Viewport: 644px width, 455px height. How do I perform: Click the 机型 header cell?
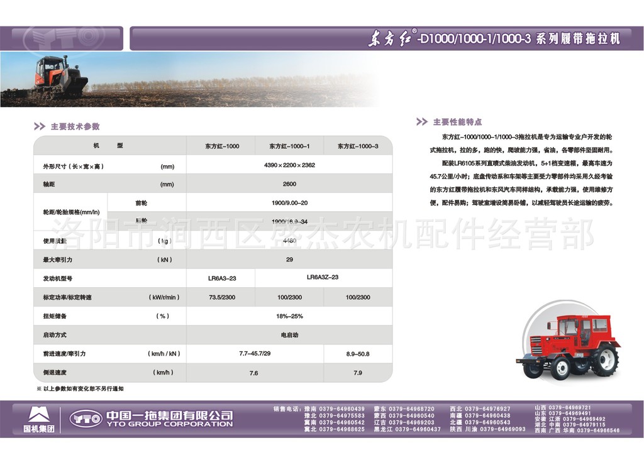(108, 146)
